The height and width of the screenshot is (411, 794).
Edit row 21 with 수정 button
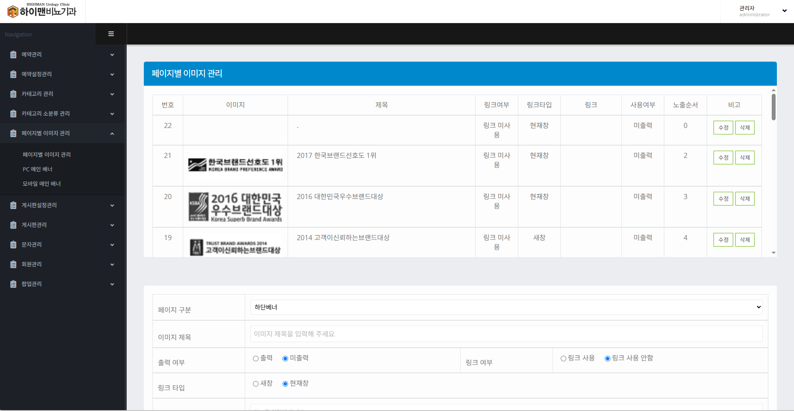tap(723, 158)
